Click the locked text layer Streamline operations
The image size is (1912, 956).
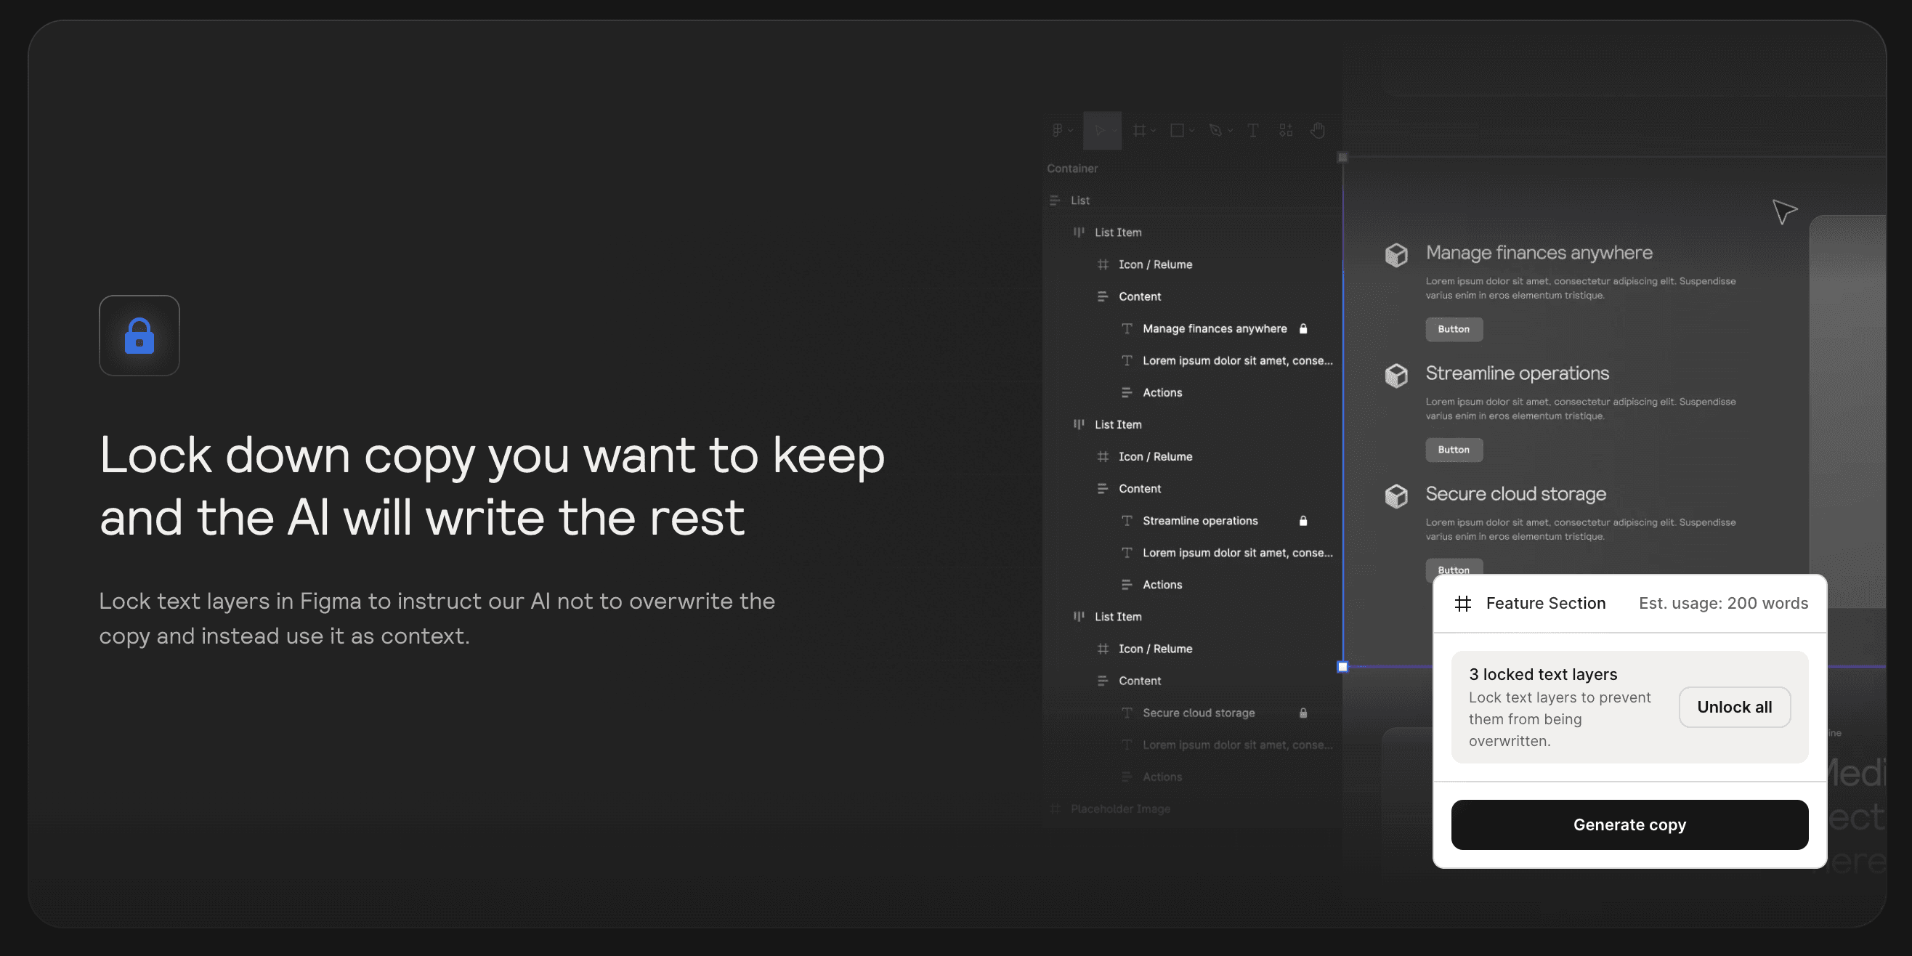click(x=1200, y=521)
